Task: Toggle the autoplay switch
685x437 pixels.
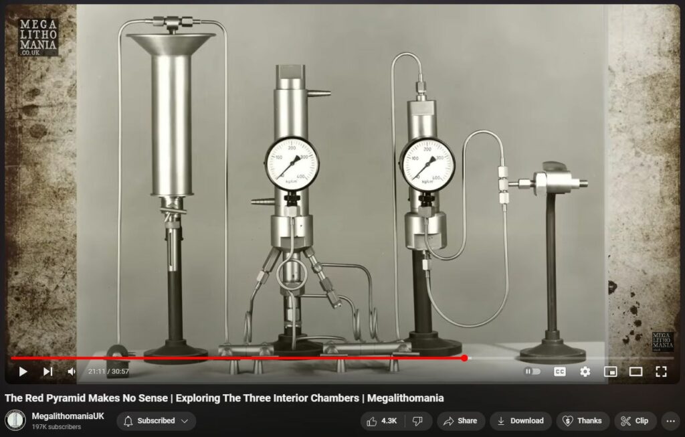Action: [x=532, y=371]
